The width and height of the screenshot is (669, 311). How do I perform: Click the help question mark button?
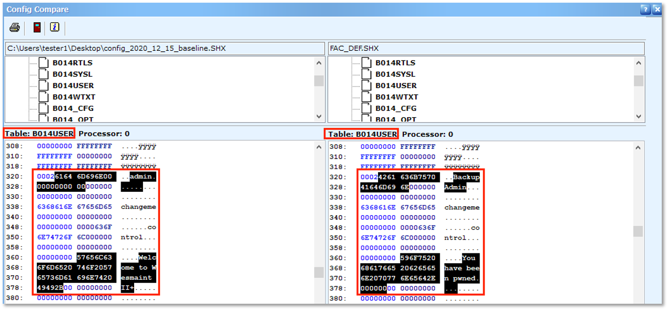[x=645, y=9]
